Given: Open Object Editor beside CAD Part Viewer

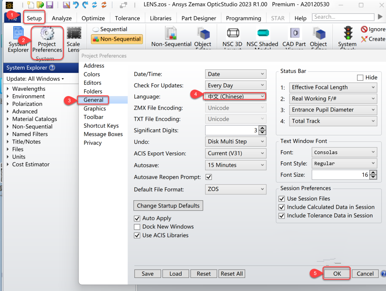Looking at the screenshot, I should [x=318, y=37].
